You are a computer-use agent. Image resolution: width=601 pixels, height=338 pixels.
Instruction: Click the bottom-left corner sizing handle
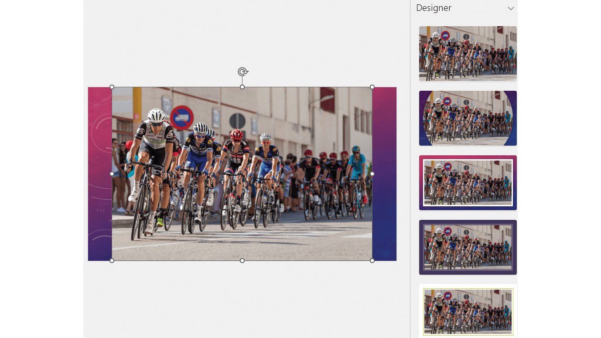tap(112, 260)
